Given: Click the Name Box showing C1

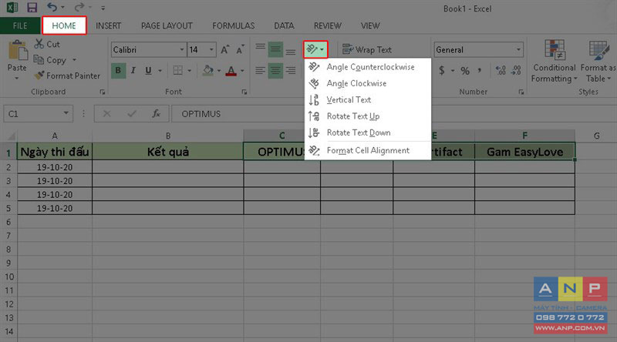Looking at the screenshot, I should click(38, 114).
